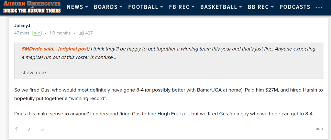Downvote the post with down arrow

(42, 129)
